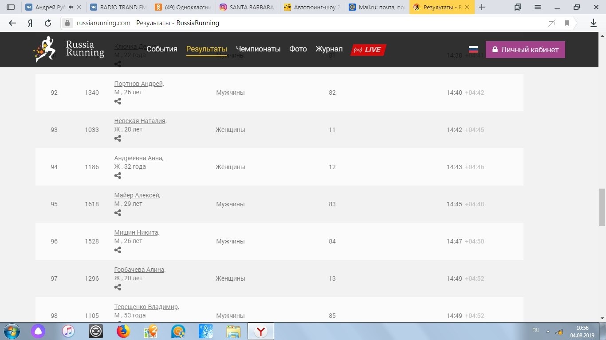Screen dimensions: 606x340
Task: Click time gap +04:50
Action: coord(474,241)
